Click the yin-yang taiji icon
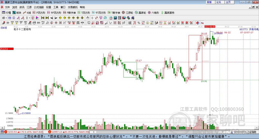The height and width of the screenshot is (139, 259). coord(198,23)
